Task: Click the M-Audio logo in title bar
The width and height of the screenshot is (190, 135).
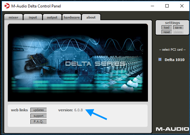Action: [7, 6]
